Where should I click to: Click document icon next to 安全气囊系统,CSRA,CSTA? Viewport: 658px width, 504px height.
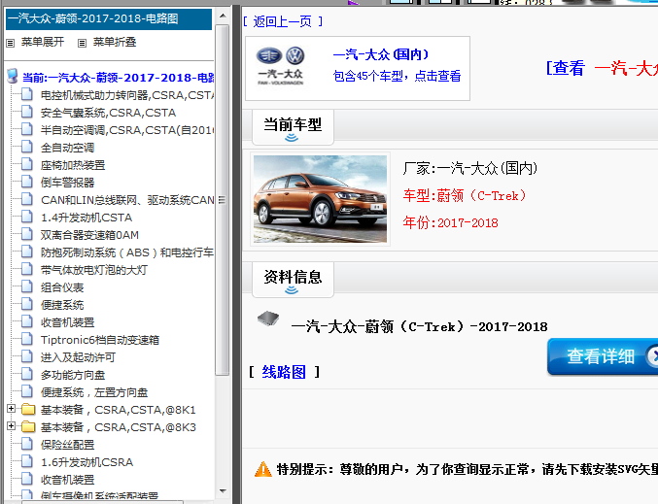[27, 112]
